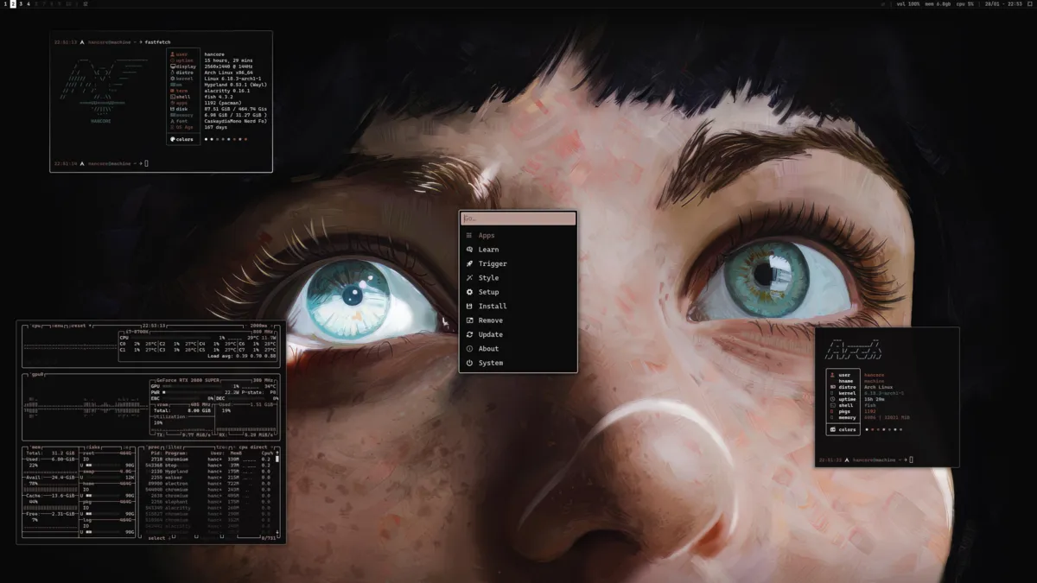Select Learn in the launcher menu
The width and height of the screenshot is (1037, 583).
[518, 250]
